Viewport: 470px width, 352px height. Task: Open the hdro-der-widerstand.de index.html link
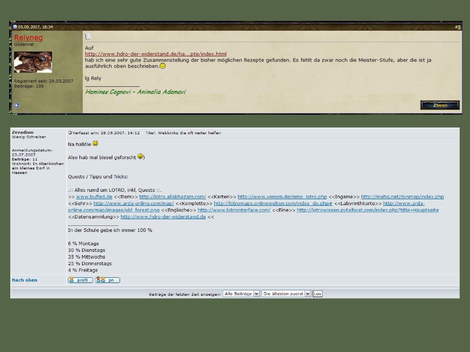[156, 54]
